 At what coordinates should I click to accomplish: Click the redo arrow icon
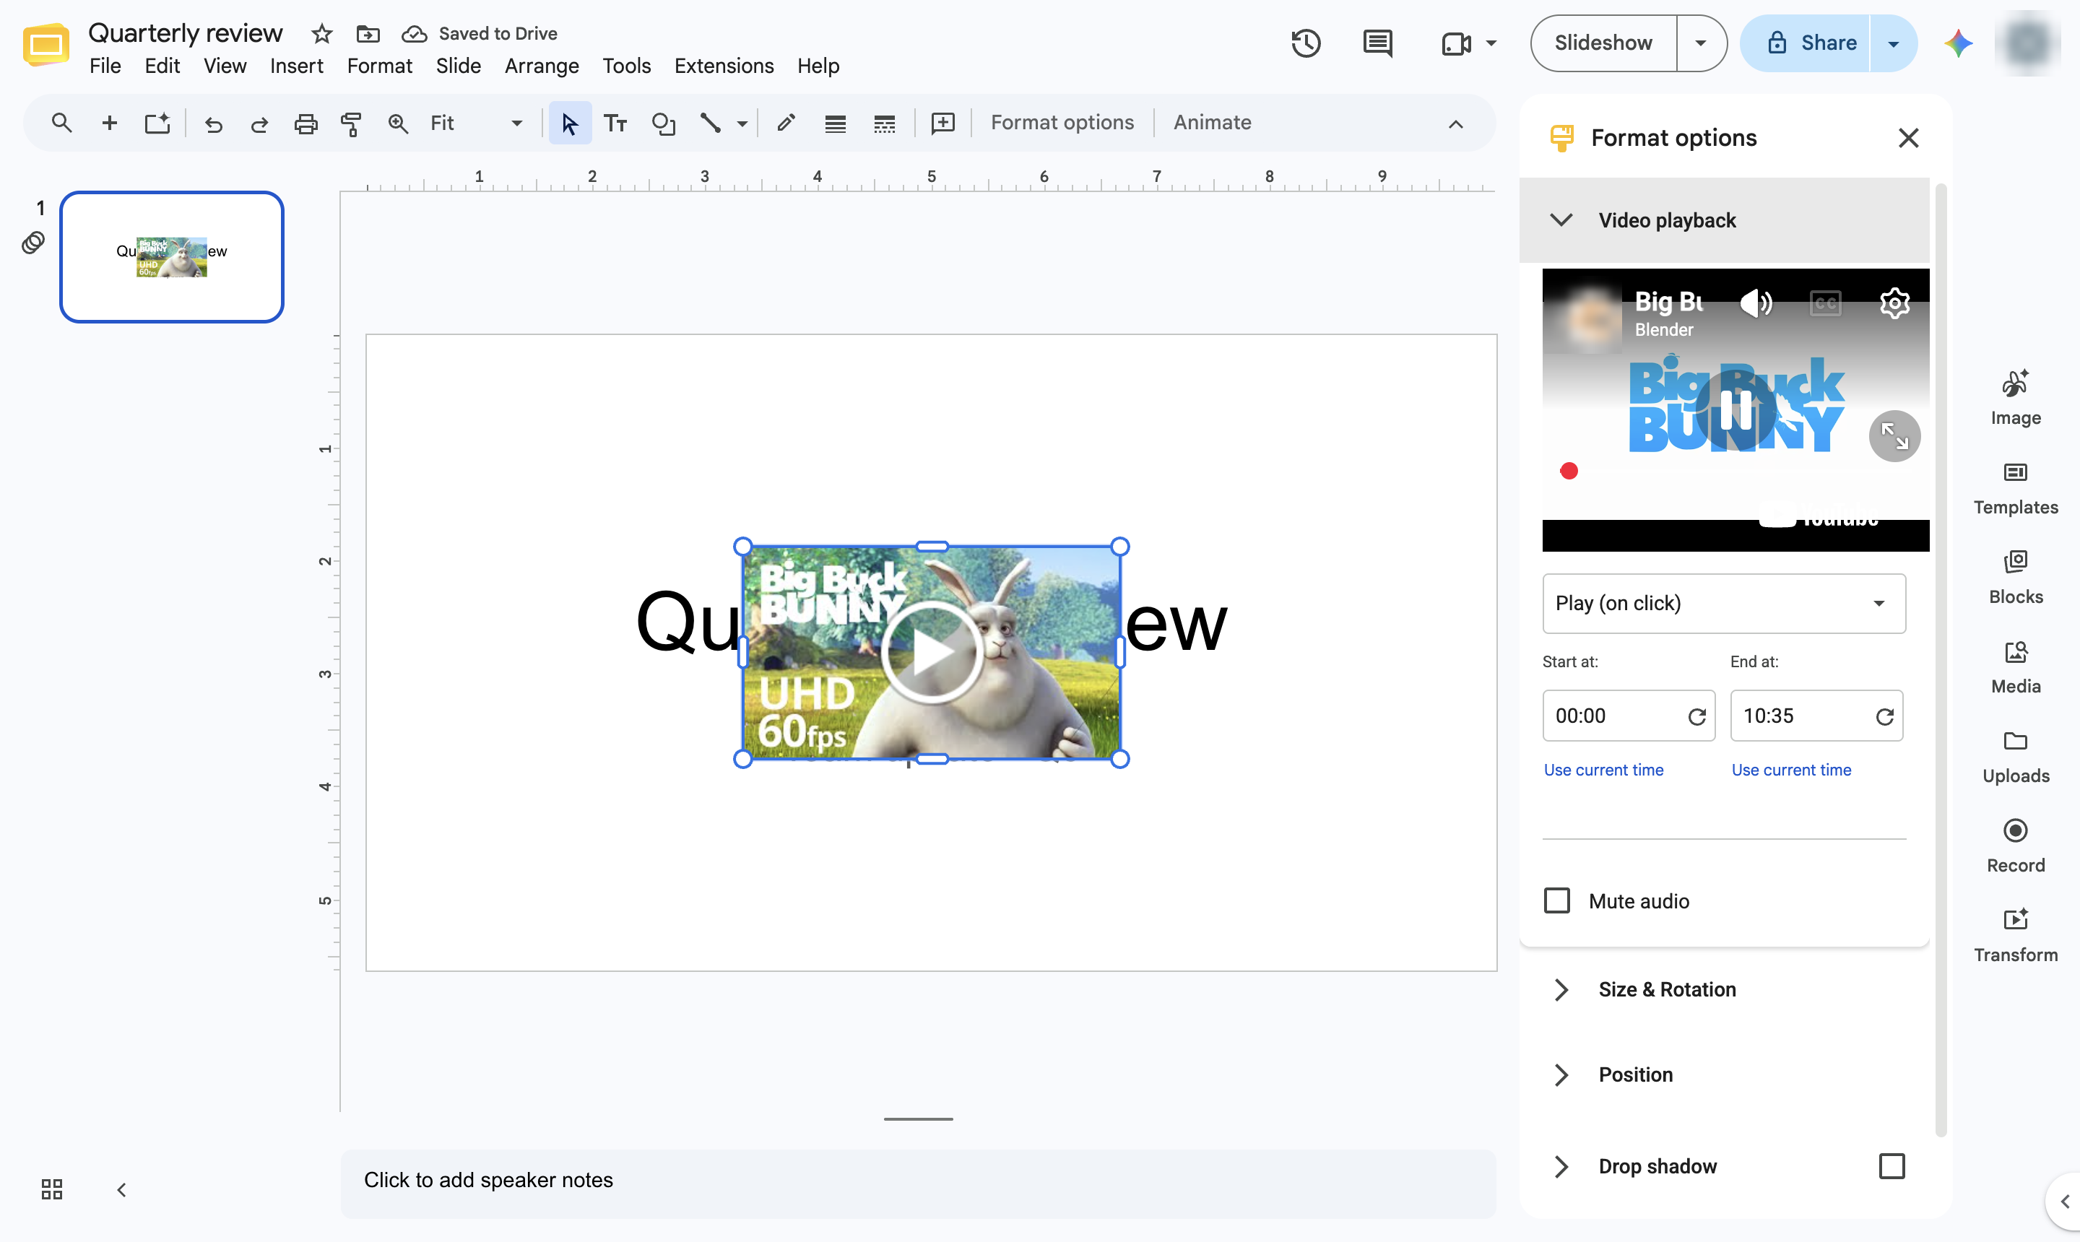[259, 124]
